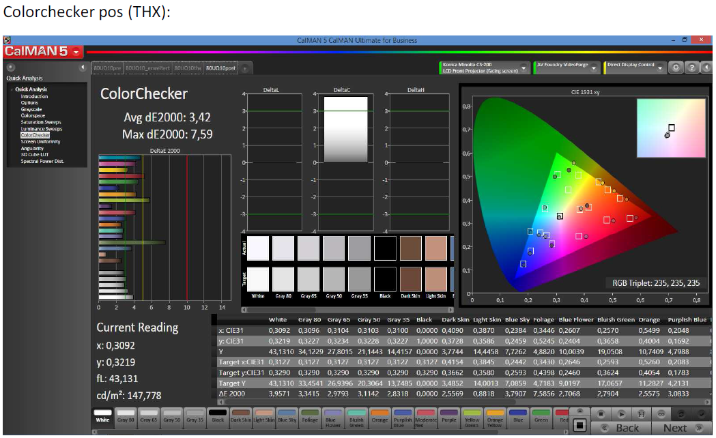
Task: Go to Spectral Power Dist. page
Action: coord(42,162)
